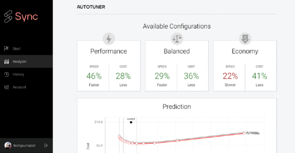
Task: Click the current black marker on chart
Action: [131, 122]
